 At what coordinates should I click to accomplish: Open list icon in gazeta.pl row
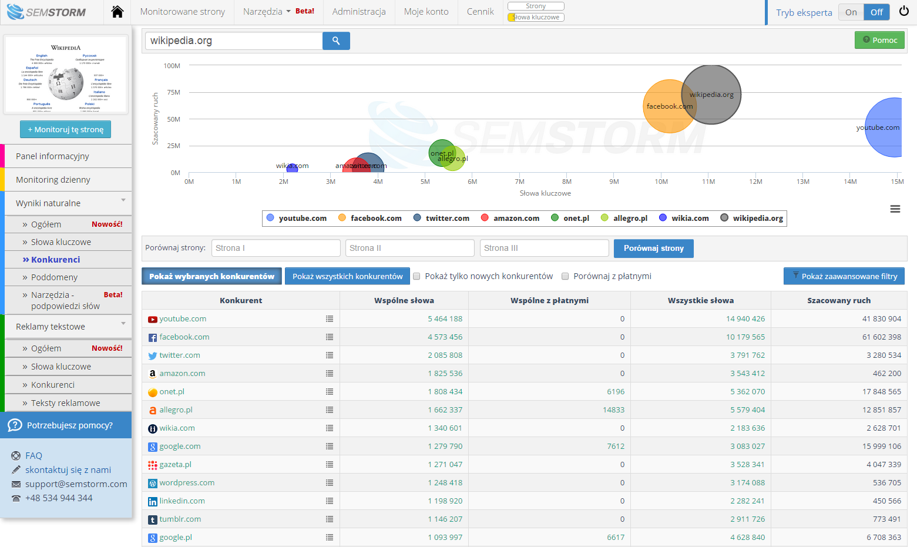point(330,465)
